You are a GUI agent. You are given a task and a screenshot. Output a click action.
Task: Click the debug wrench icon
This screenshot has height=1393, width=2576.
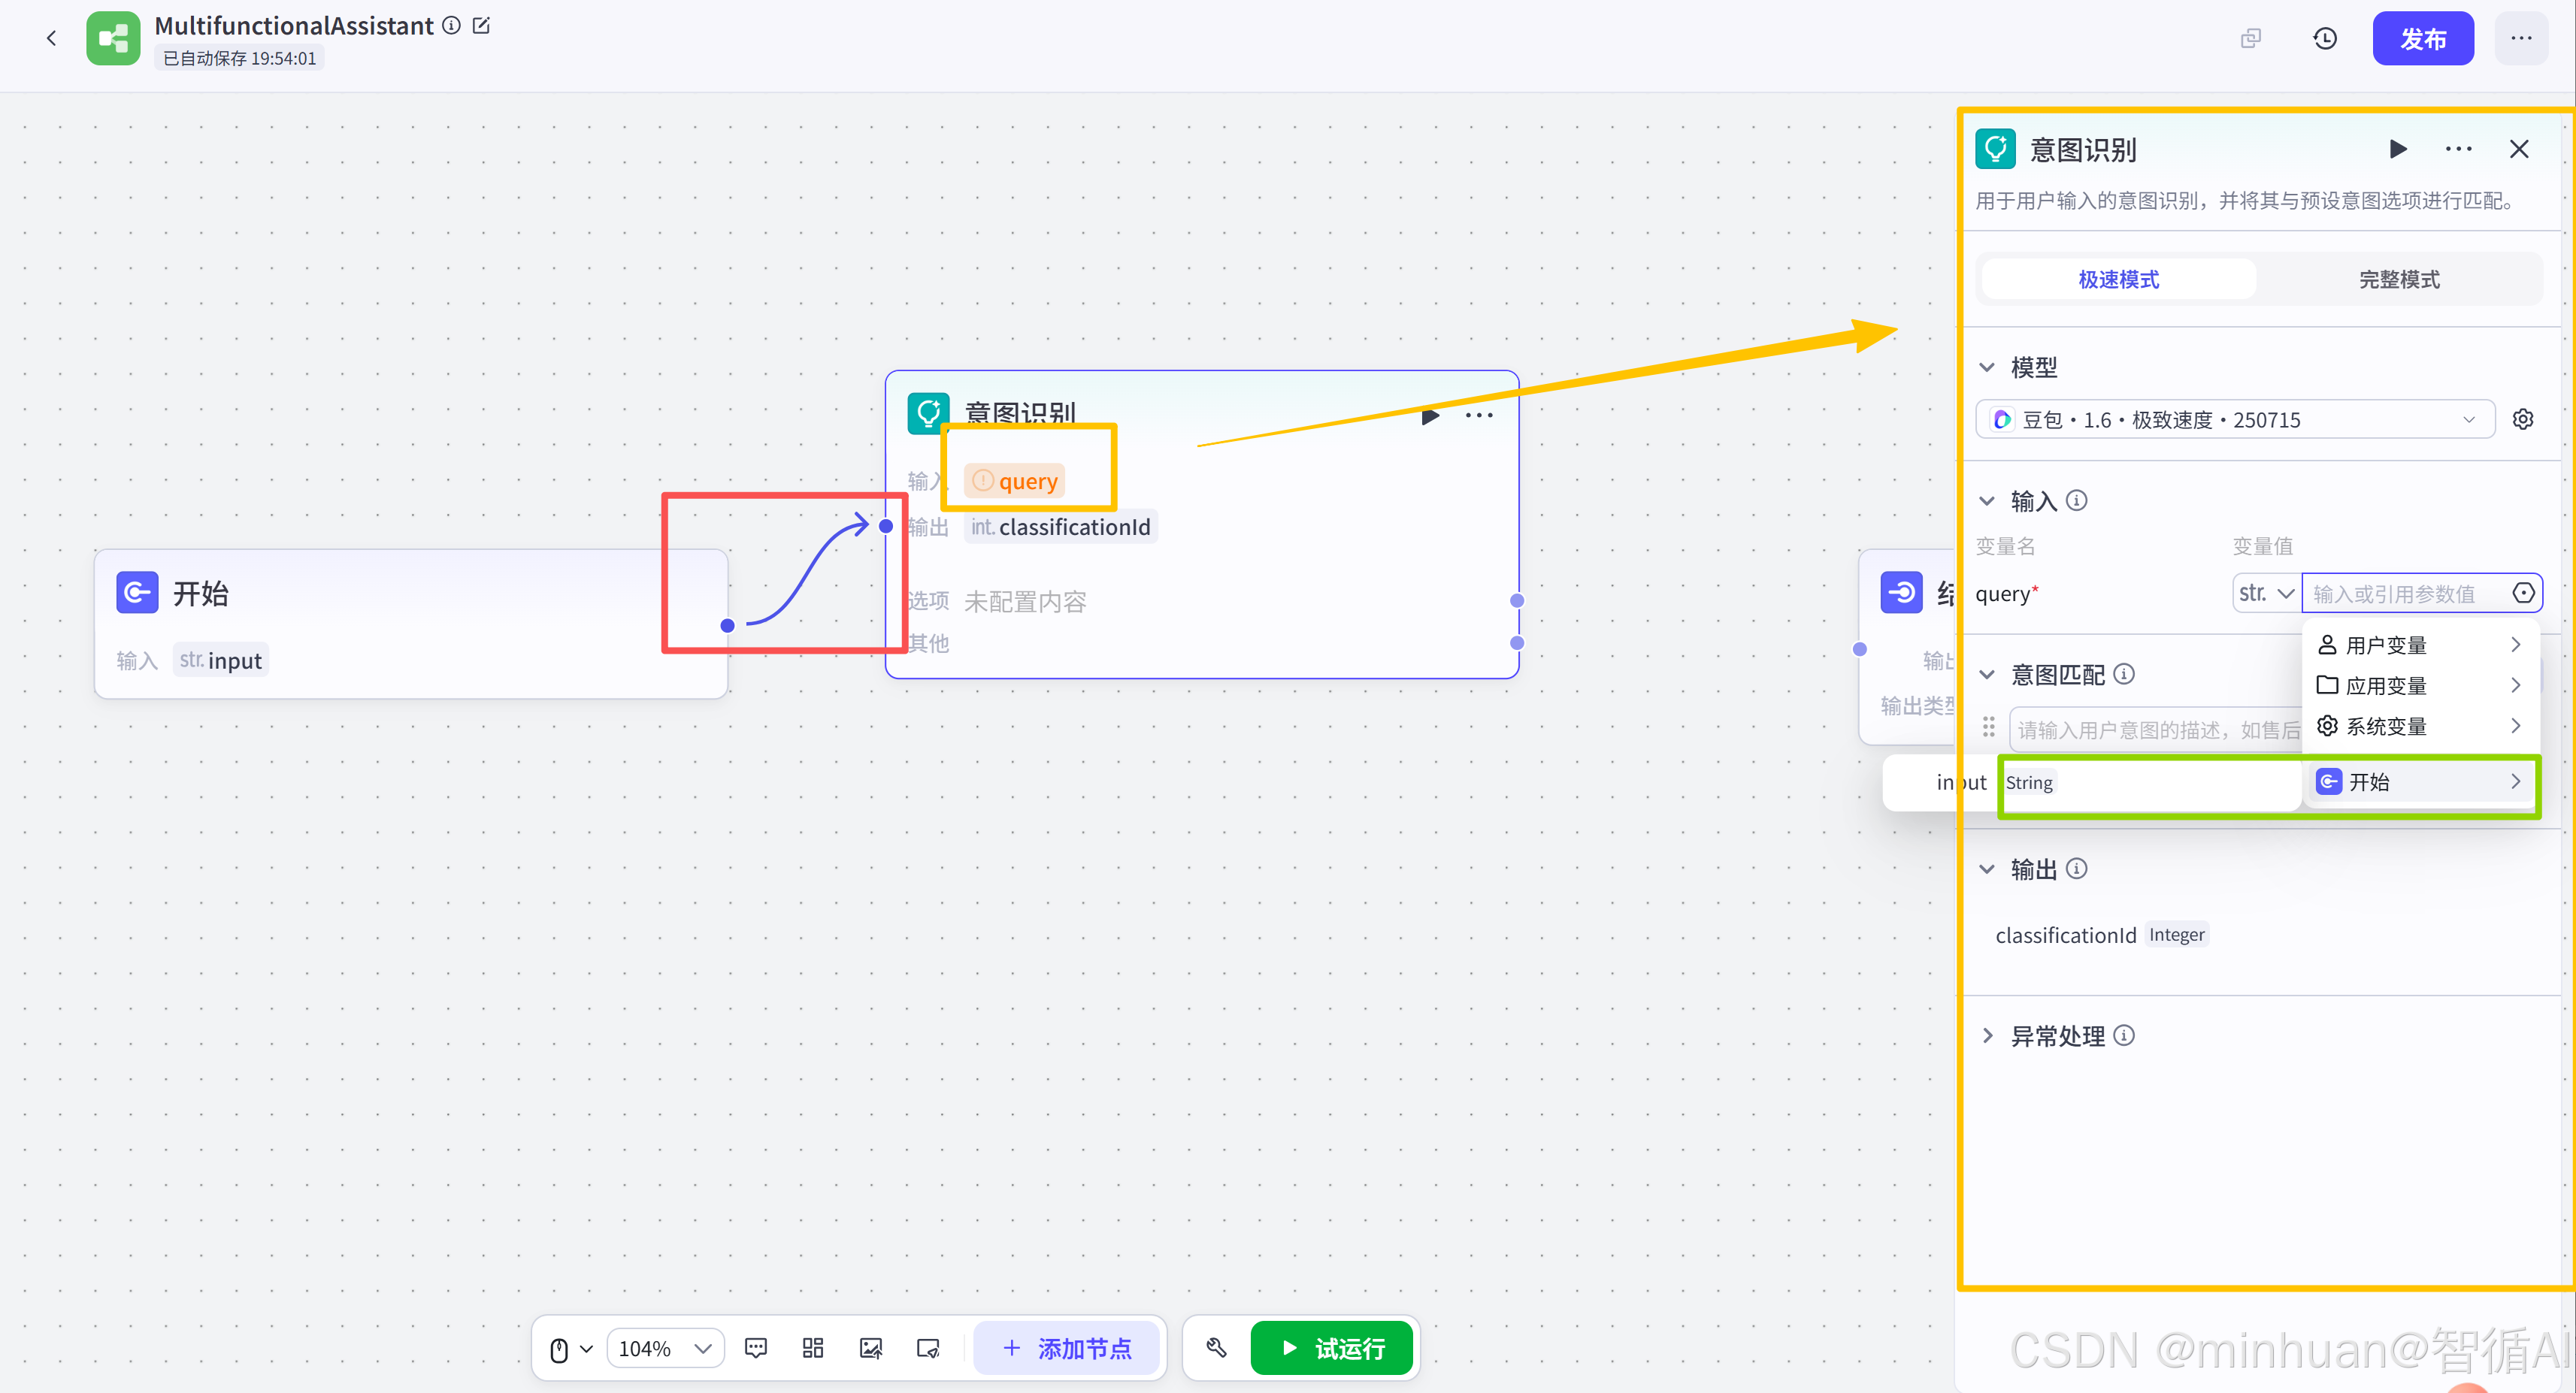point(1216,1348)
